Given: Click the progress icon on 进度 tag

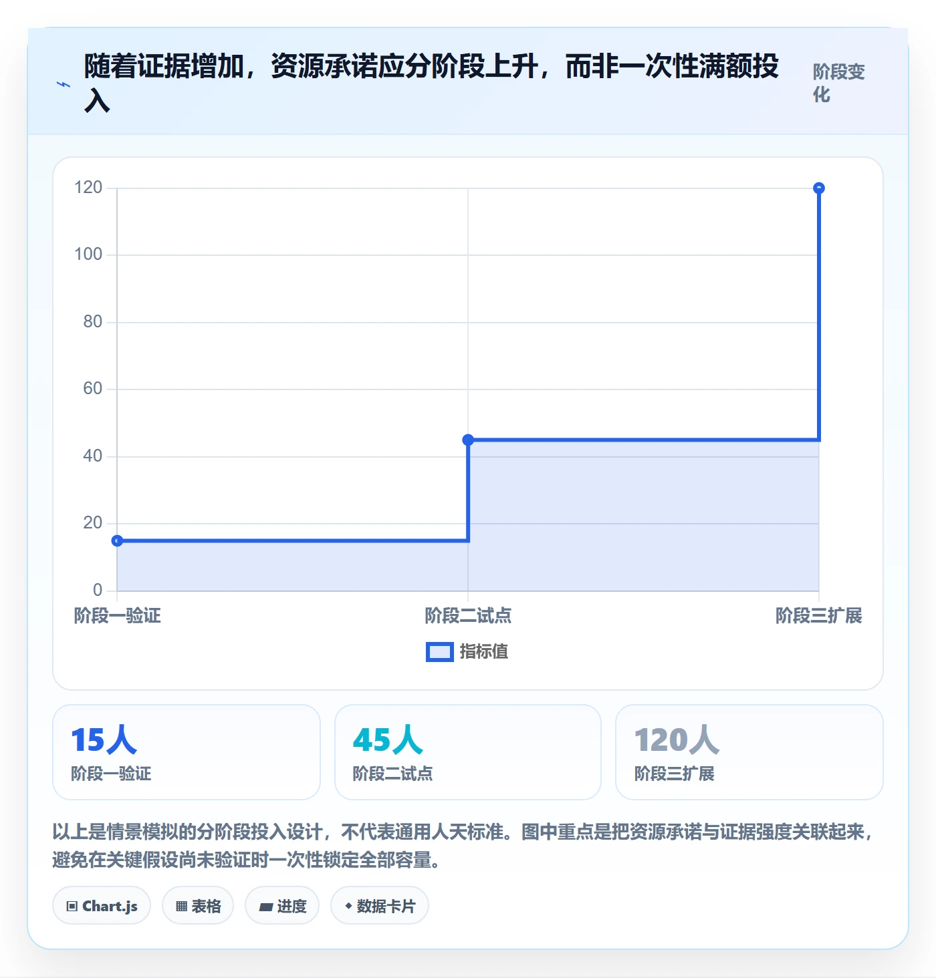Looking at the screenshot, I should pos(266,907).
